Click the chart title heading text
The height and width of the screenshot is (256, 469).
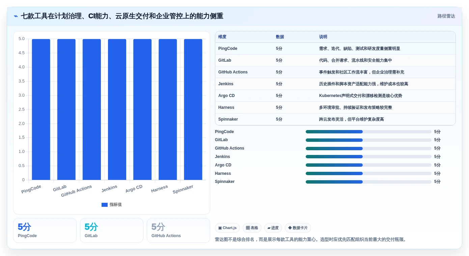122,16
